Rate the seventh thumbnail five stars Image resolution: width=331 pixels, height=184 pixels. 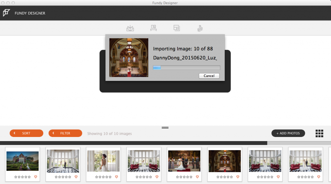click(x=272, y=177)
